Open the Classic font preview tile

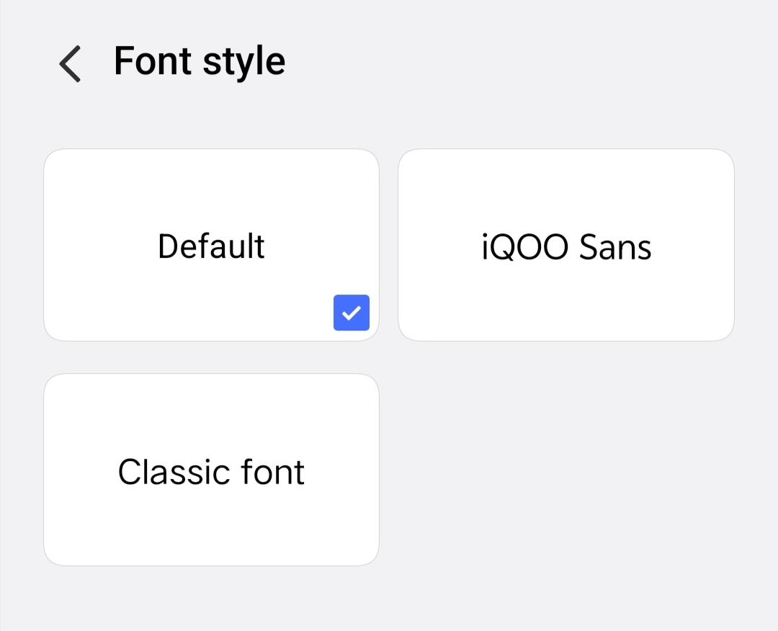pyautogui.click(x=211, y=470)
